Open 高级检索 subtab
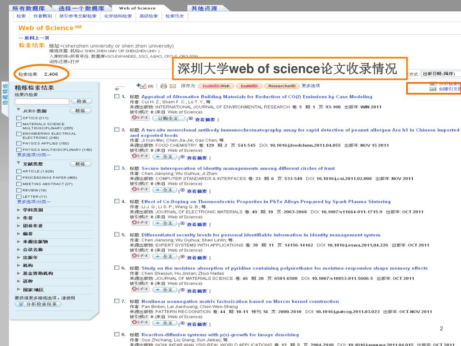This screenshot has height=346, width=461. click(149, 16)
